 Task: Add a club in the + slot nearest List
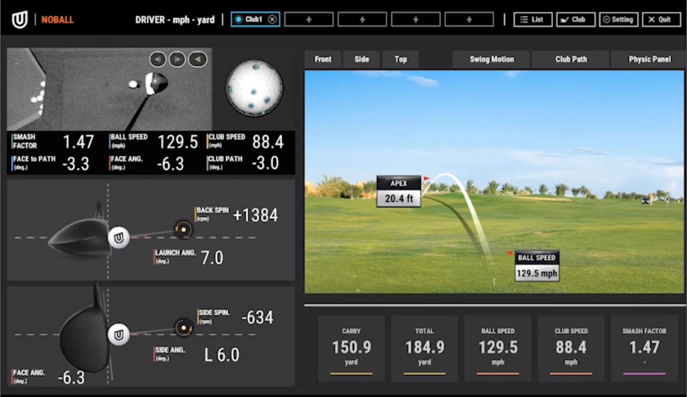[x=469, y=20]
